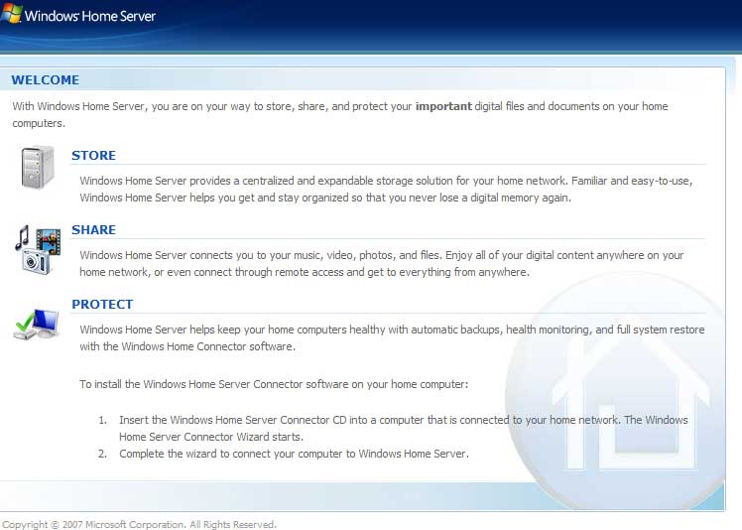The height and width of the screenshot is (530, 742).
Task: Click the Share paragraph about music, video, photos
Action: pos(381,263)
